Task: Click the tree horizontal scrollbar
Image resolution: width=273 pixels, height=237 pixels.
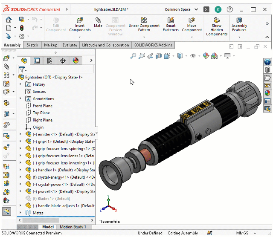Action: coord(41,220)
